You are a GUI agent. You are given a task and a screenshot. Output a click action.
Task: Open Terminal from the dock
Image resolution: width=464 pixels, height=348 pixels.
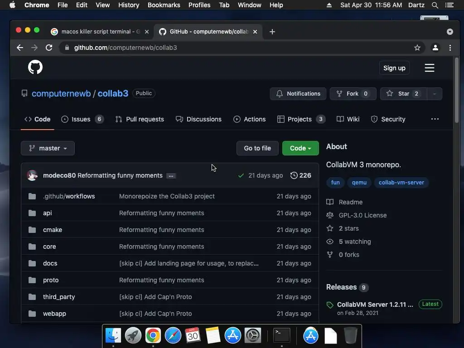click(x=281, y=335)
